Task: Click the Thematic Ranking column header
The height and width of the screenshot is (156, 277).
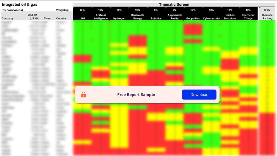Action: (267, 17)
